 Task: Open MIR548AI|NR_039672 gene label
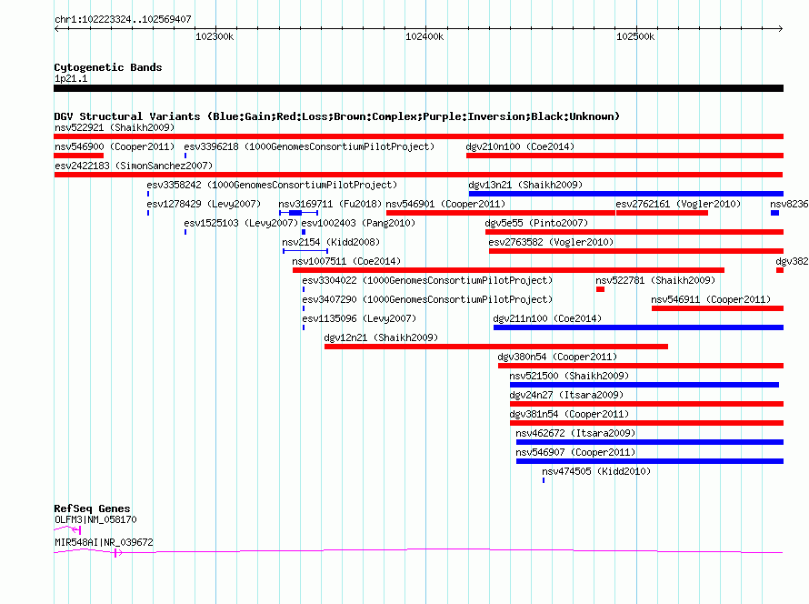(104, 542)
